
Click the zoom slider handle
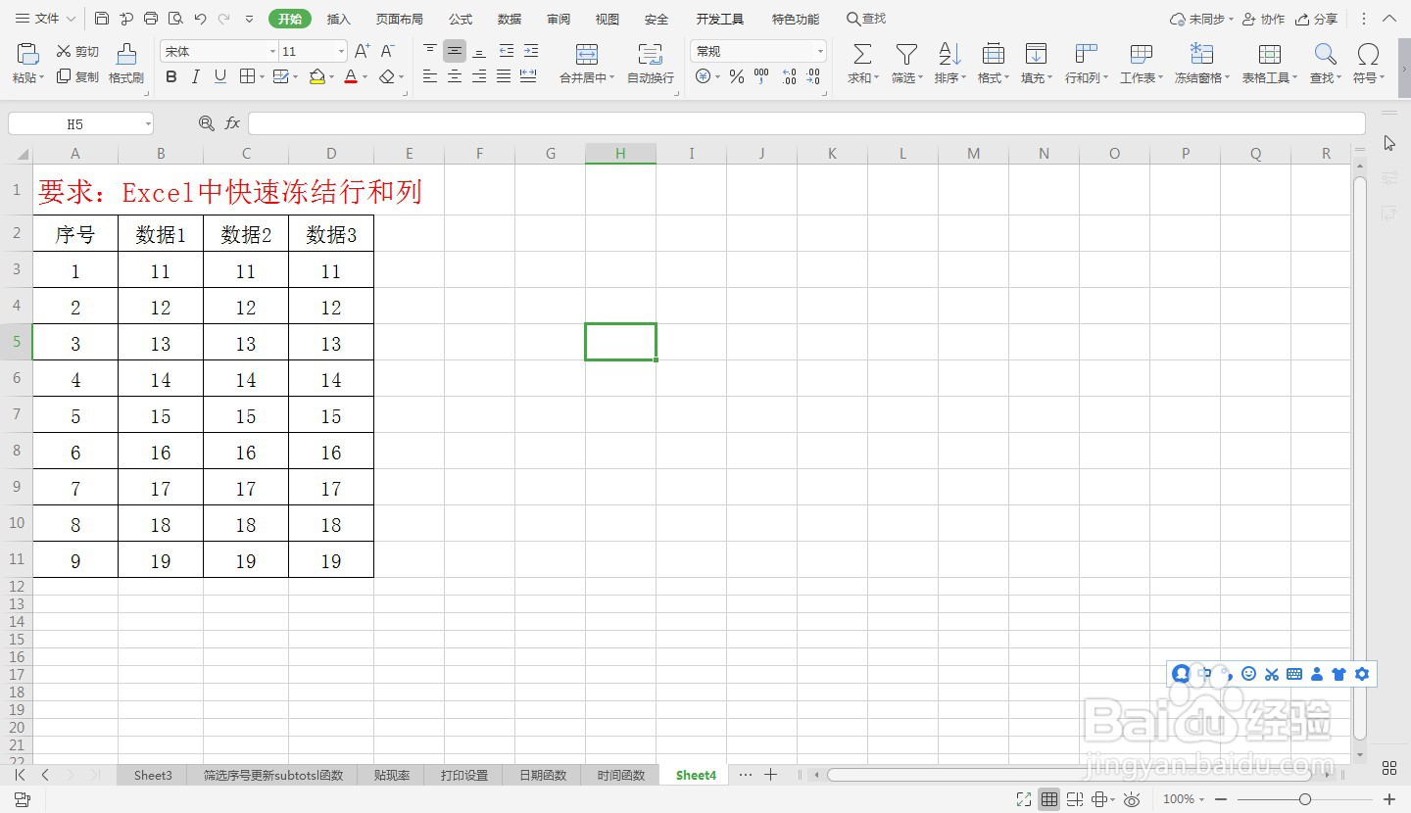(x=1304, y=799)
